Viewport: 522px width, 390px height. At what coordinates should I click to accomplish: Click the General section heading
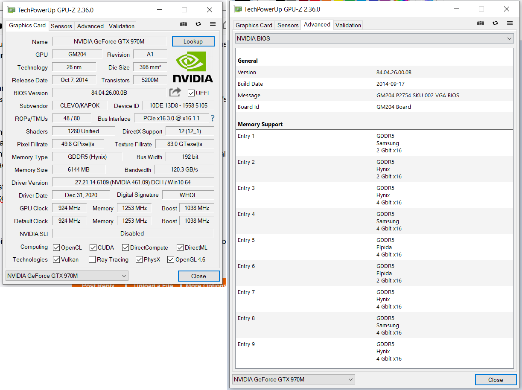pyautogui.click(x=248, y=61)
